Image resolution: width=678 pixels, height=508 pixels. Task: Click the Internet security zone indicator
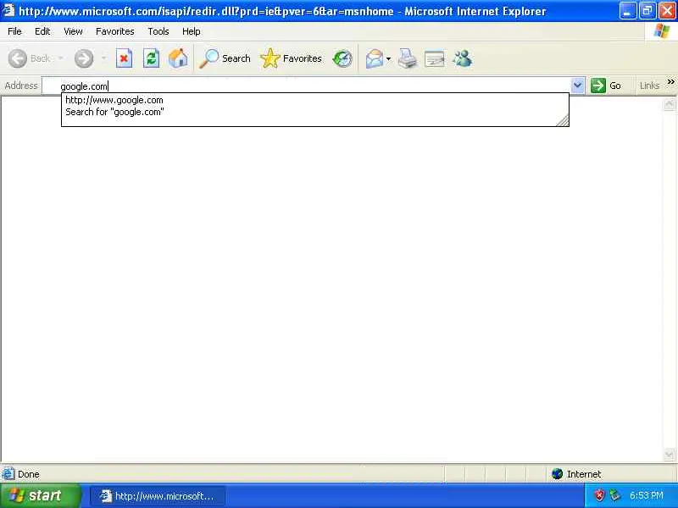pos(576,474)
